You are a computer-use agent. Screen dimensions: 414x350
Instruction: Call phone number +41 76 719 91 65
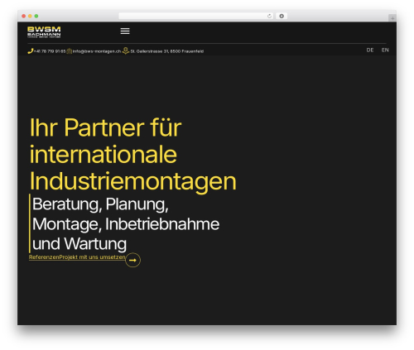(x=50, y=51)
